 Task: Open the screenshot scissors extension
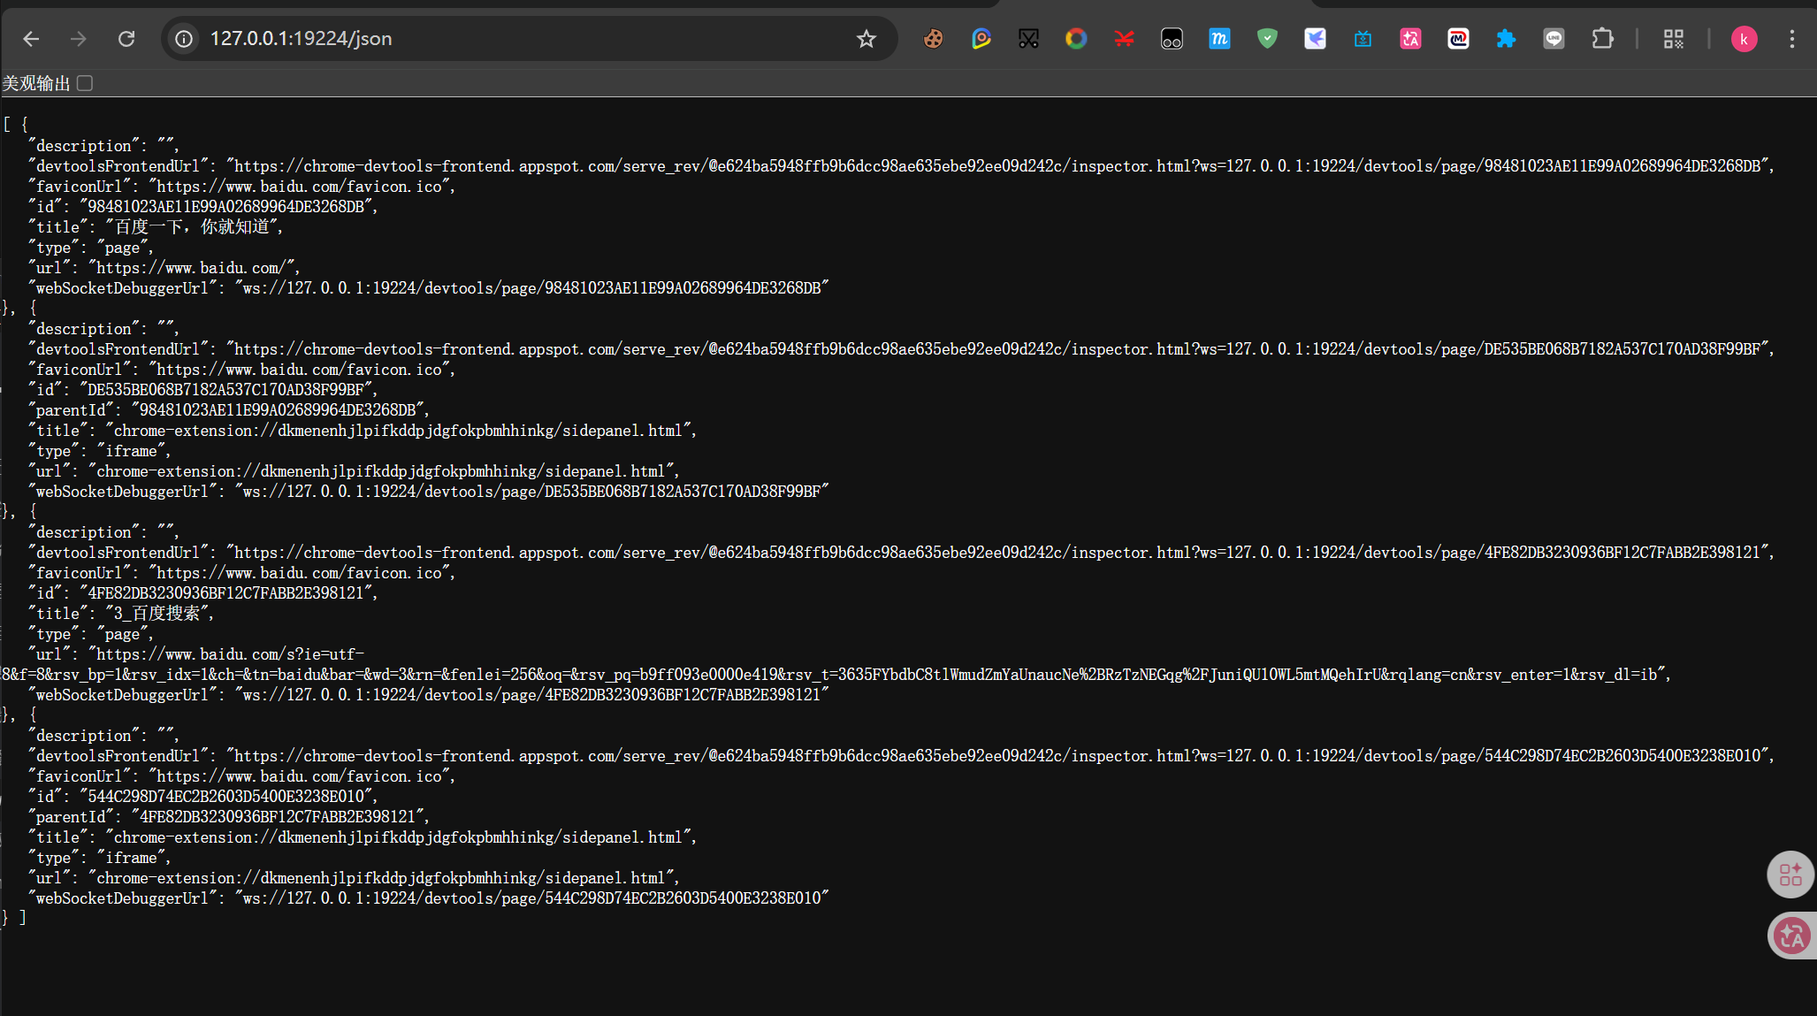click(1028, 39)
